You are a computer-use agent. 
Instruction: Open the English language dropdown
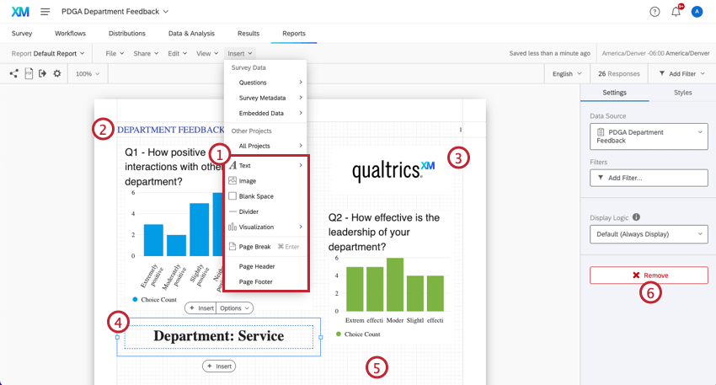(x=567, y=73)
